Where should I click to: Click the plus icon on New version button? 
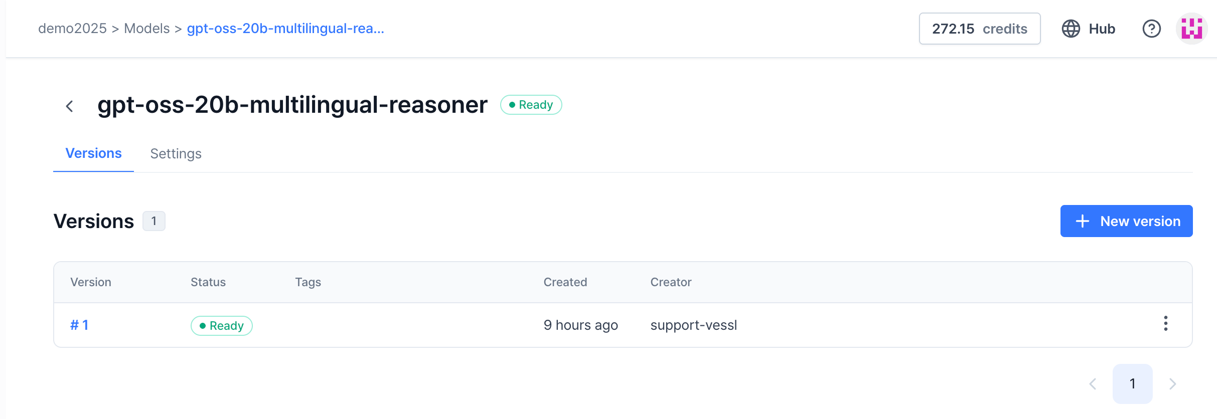pos(1082,221)
